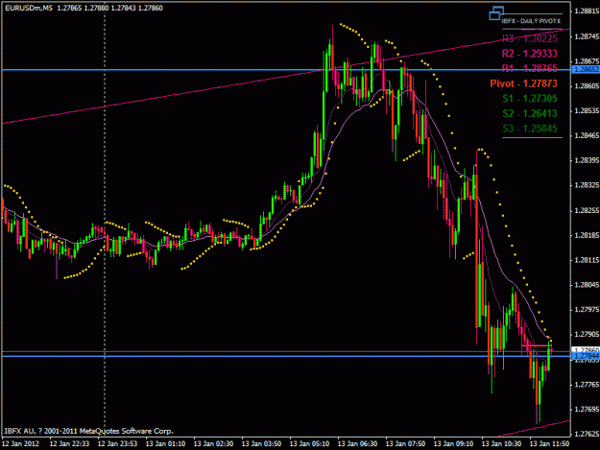
Task: Select the short orange horizontal line near latest candle
Action: click(x=537, y=345)
